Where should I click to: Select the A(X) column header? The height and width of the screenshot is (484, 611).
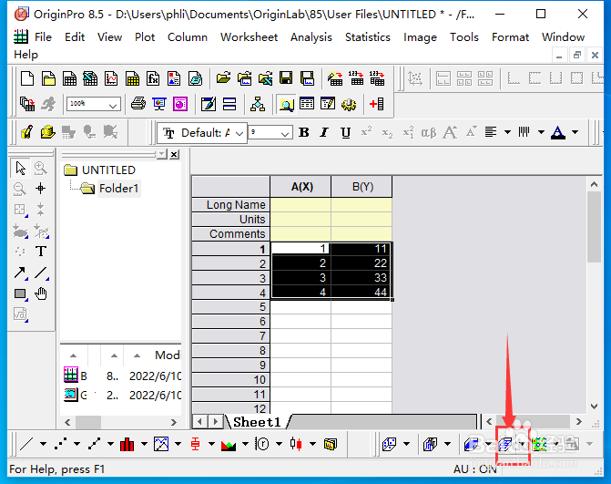point(300,187)
